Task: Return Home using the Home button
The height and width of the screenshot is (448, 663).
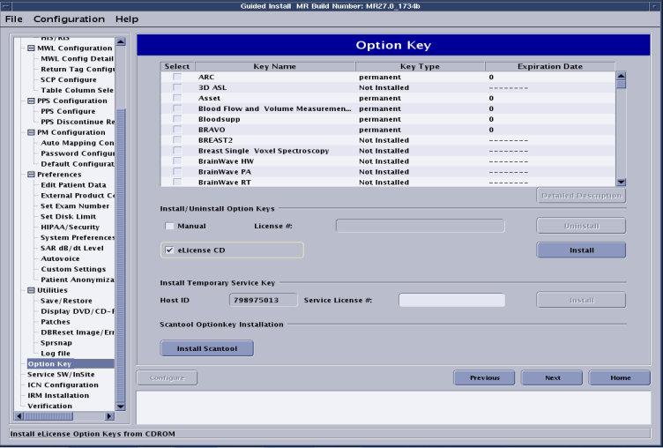Action: 620,377
